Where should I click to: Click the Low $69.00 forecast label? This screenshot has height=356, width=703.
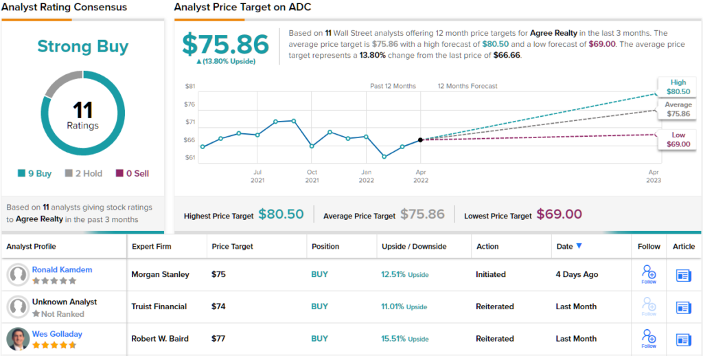pos(678,140)
